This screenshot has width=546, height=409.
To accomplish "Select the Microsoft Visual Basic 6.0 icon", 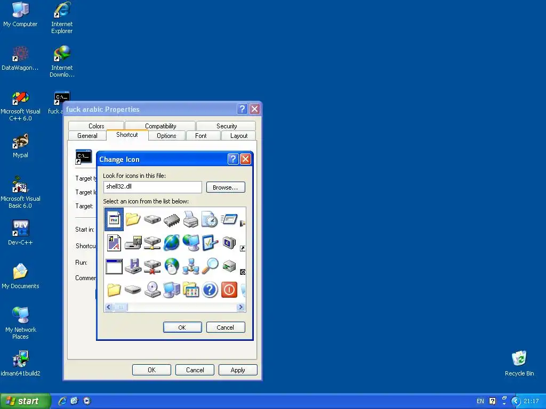I will 20,193.
